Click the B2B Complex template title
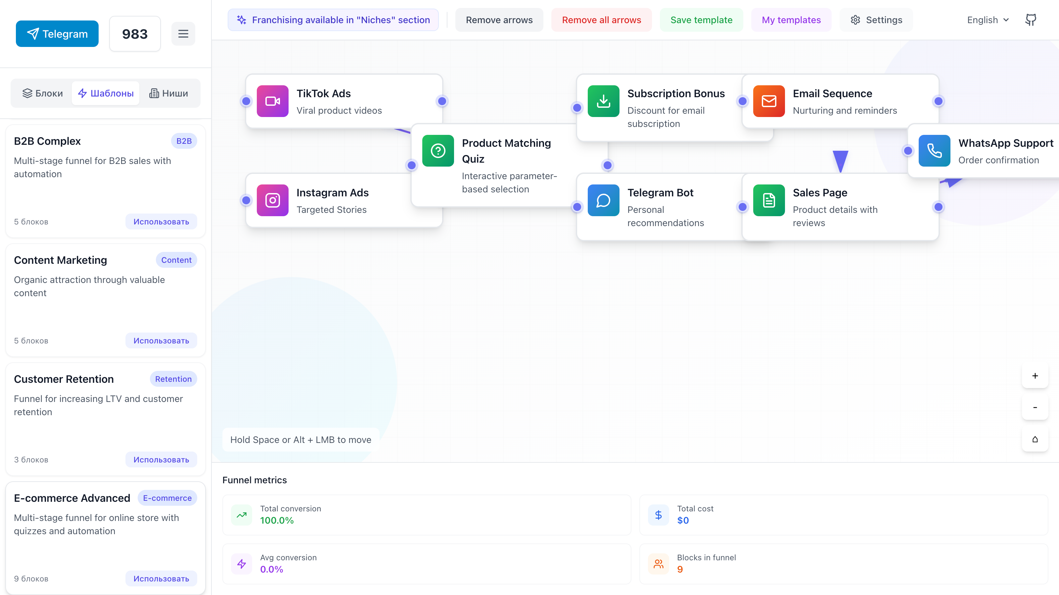Screen dimensions: 1059x595 (47, 141)
